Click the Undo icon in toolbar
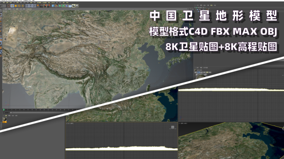Image resolution: width=284 pixels, height=159 pixels. 1,6
